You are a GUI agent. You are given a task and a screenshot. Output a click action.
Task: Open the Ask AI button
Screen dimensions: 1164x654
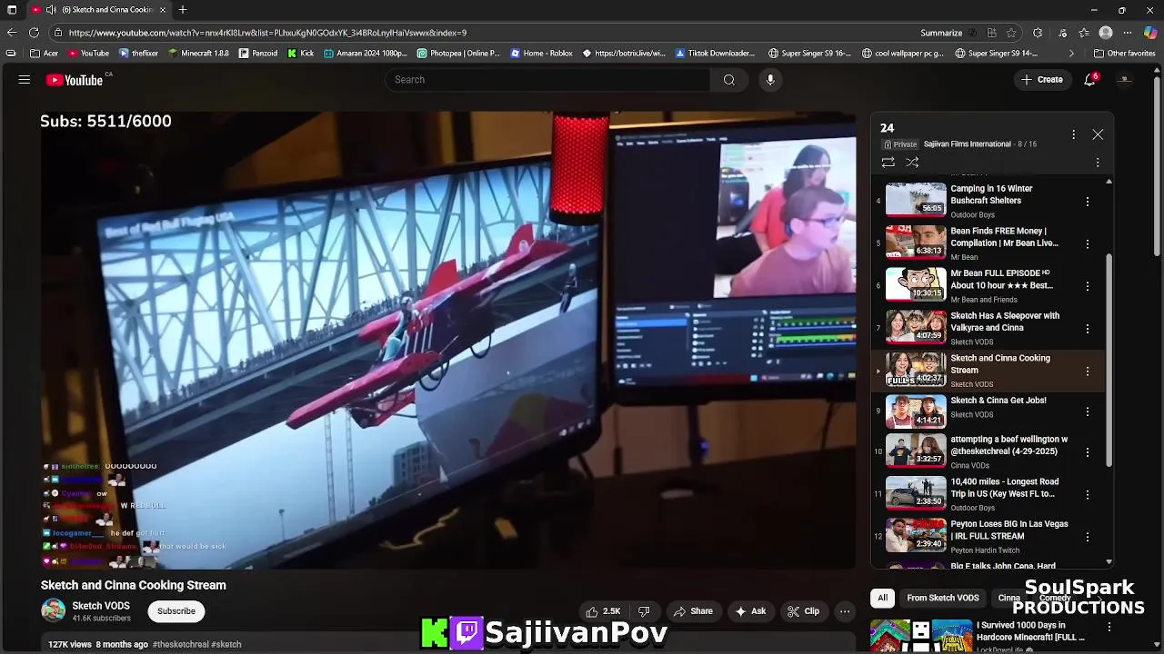click(x=750, y=611)
